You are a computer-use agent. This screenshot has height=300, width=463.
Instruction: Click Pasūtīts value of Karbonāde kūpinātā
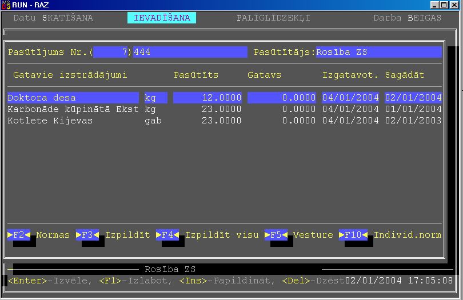(221, 109)
